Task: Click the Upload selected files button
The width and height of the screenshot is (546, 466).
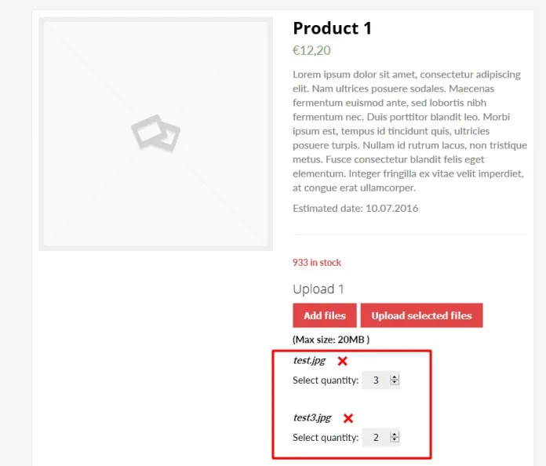Action: (x=421, y=315)
